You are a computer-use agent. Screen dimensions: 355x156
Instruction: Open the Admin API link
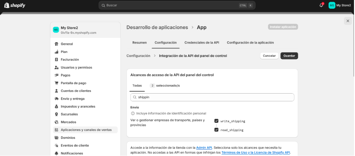pyautogui.click(x=204, y=148)
